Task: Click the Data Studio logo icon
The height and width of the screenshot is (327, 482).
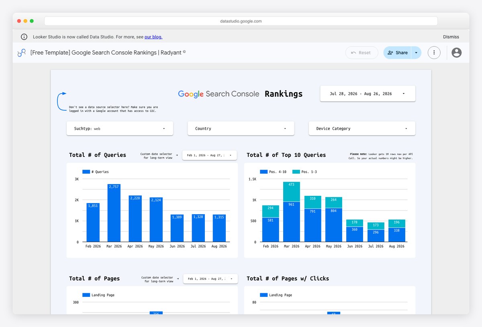Action: pos(21,53)
